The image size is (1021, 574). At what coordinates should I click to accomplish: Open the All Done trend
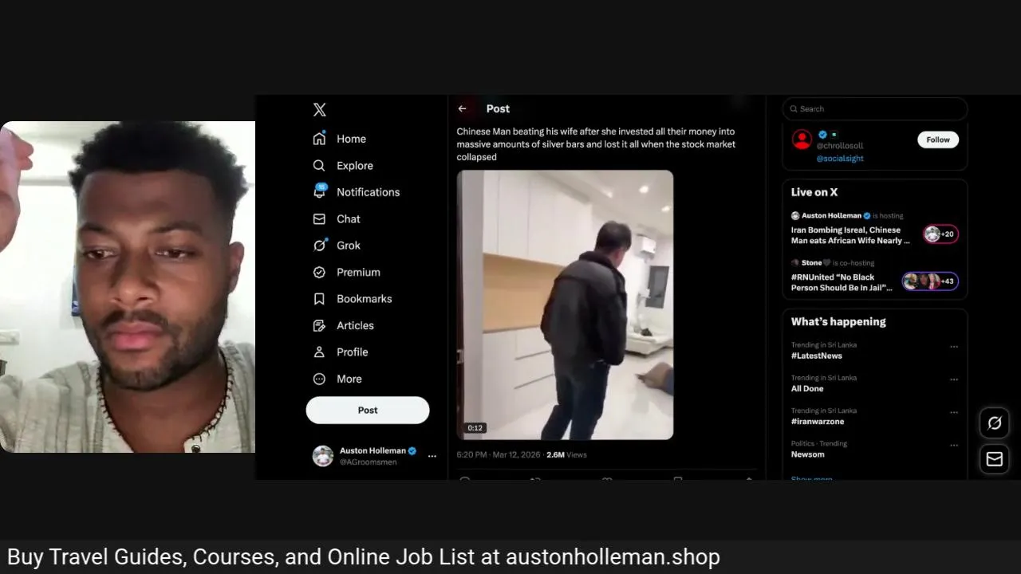(x=807, y=388)
